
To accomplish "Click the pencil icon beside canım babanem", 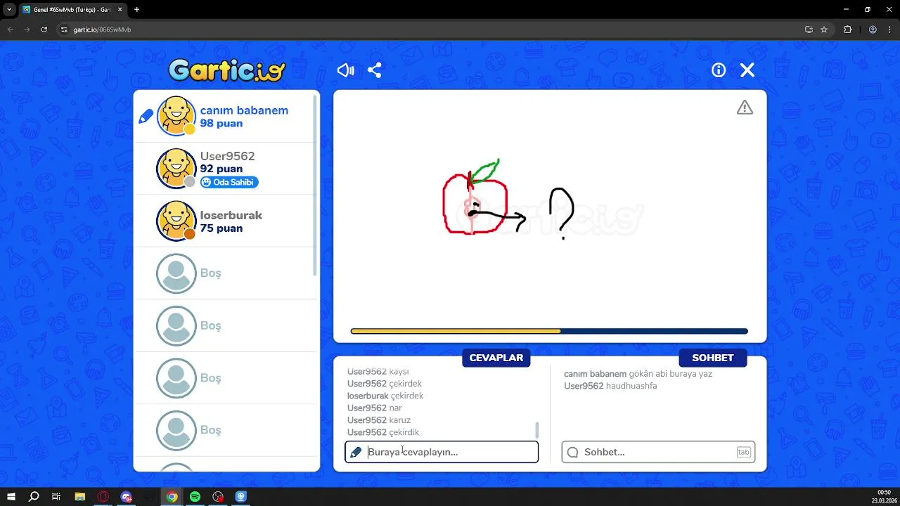I will pos(146,117).
